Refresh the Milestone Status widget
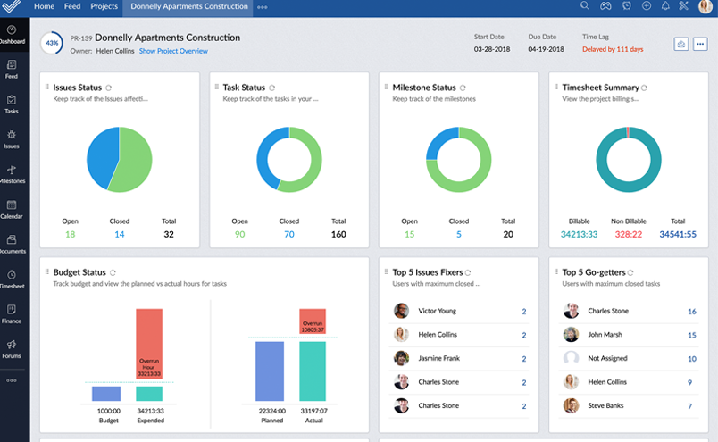 (463, 88)
